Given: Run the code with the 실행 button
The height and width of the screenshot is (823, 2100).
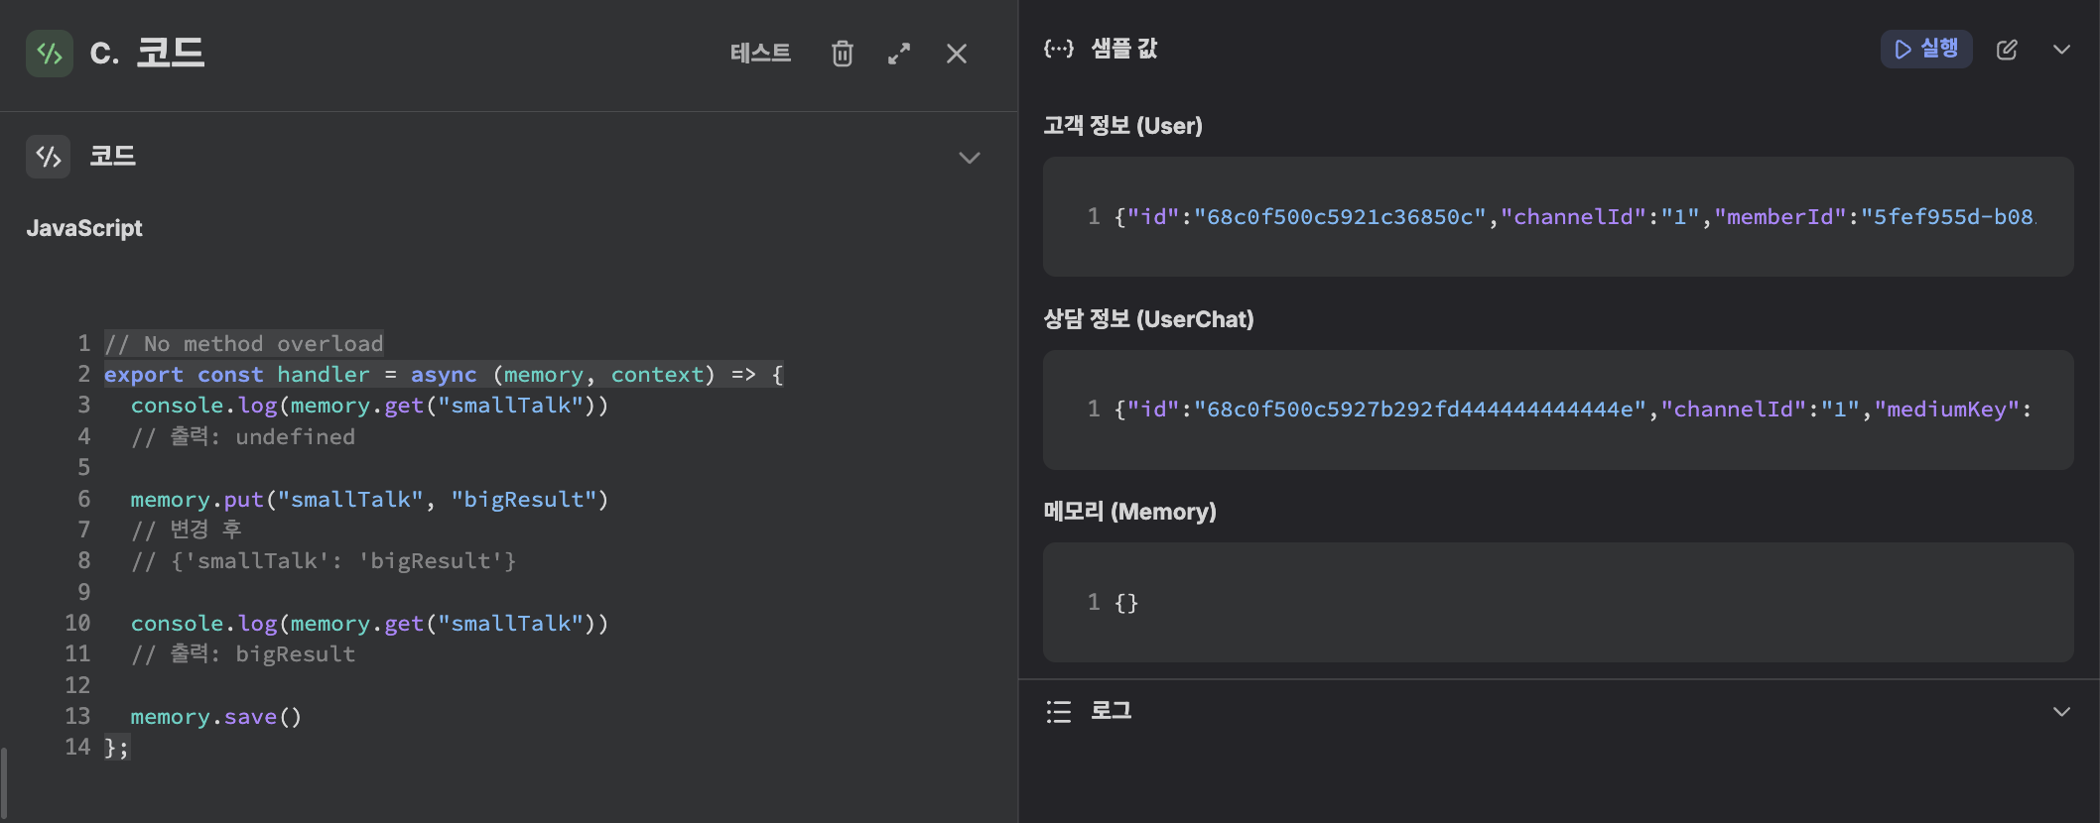Looking at the screenshot, I should point(1925,50).
